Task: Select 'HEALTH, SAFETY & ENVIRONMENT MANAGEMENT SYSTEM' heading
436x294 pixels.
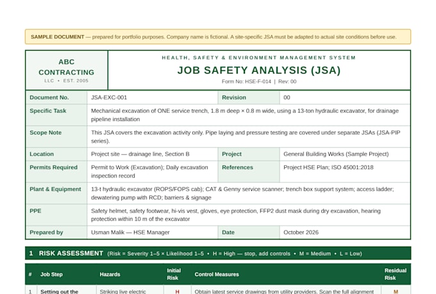Action: (x=258, y=58)
